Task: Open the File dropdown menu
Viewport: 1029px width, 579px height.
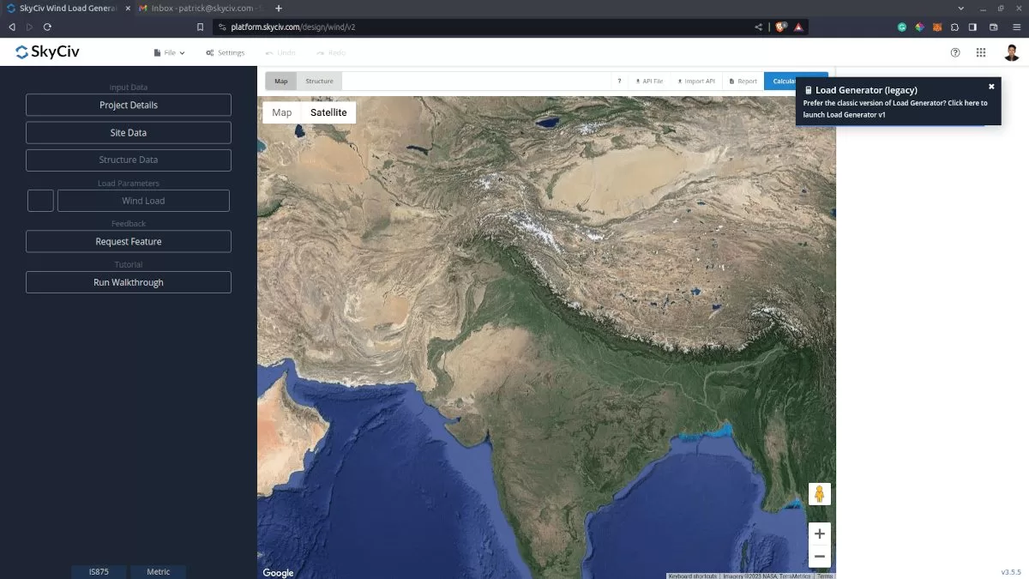Action: click(169, 52)
